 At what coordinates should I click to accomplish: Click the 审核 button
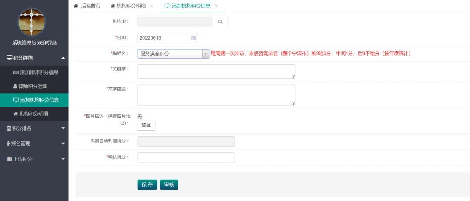pyautogui.click(x=169, y=184)
